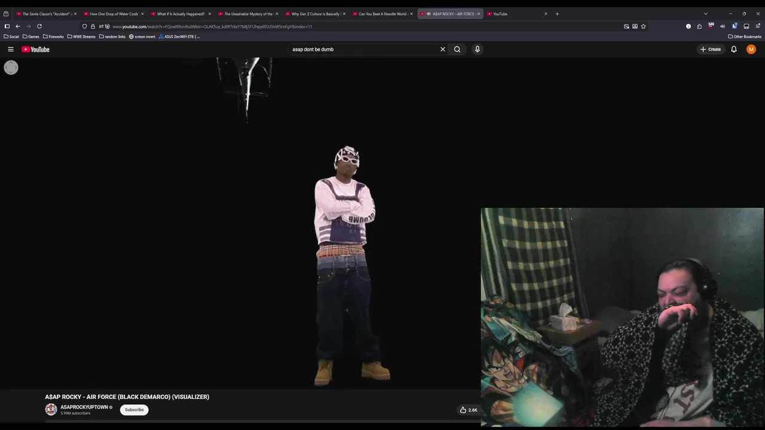List all tabs with the dropdown arrow

click(x=706, y=14)
